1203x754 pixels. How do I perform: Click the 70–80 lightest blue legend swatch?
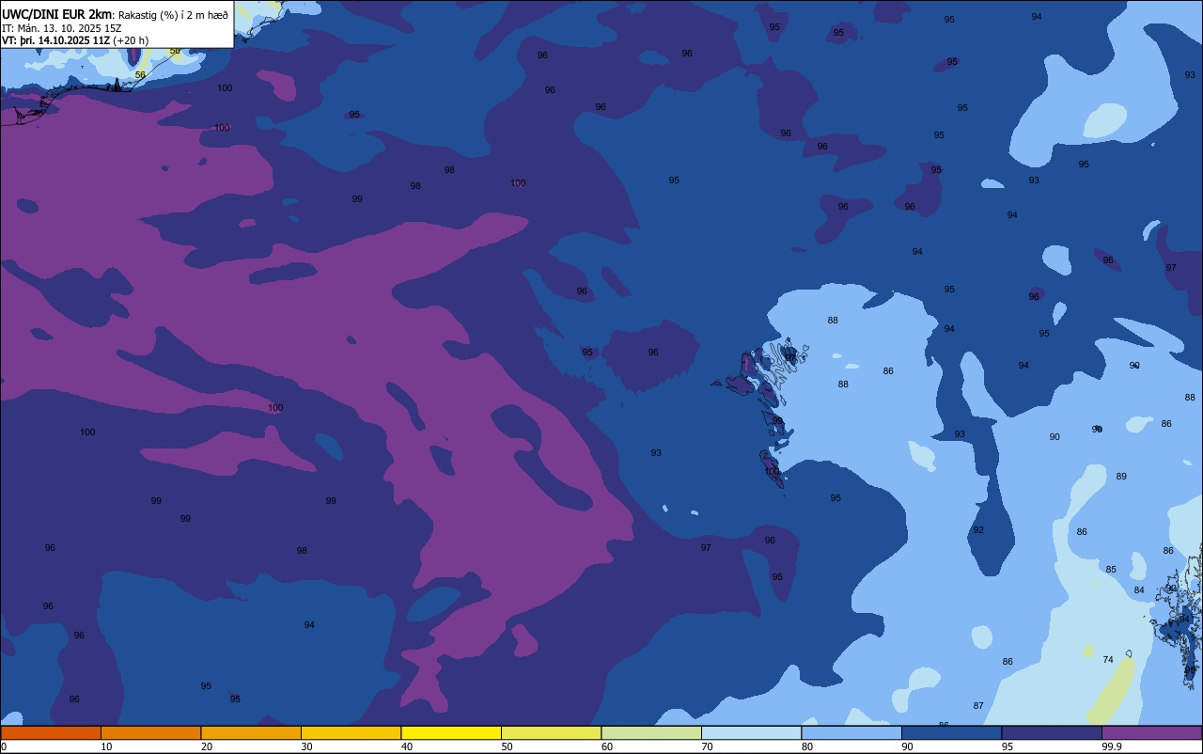[751, 732]
